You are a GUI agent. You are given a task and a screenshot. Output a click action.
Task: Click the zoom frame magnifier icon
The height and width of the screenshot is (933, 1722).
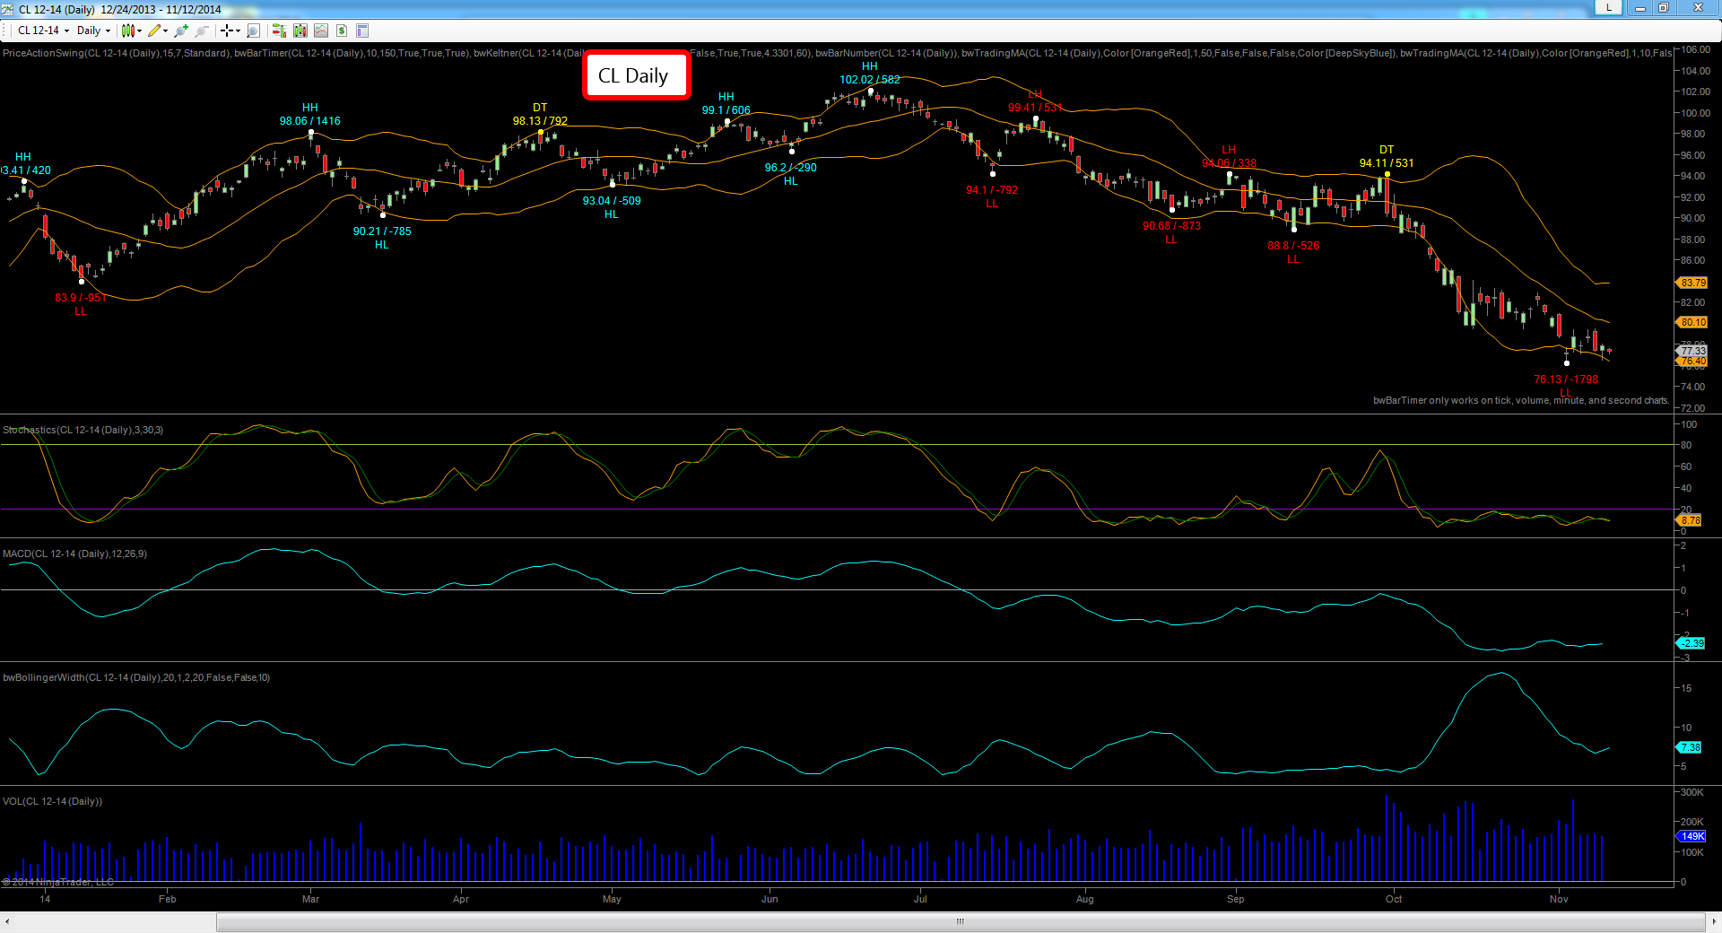[253, 31]
